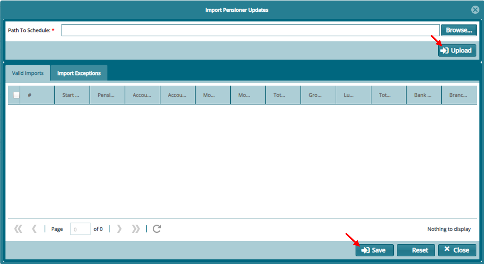
Task: Sort by the # column header
Action: (37, 95)
